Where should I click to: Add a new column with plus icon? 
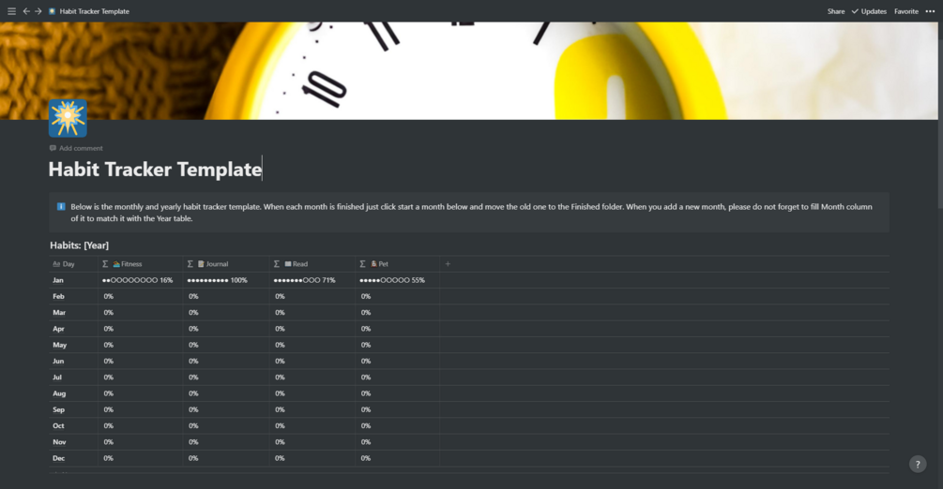click(x=448, y=264)
